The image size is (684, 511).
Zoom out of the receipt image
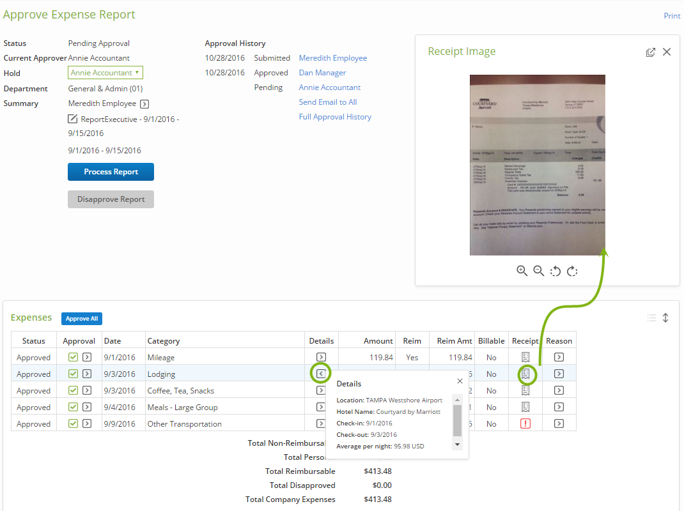pyautogui.click(x=539, y=271)
